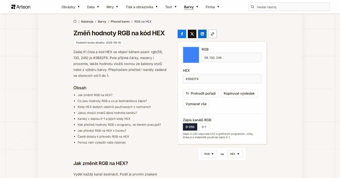This screenshot has height=178, width=340.
Task: Click the home icon in the breadcrumb
Action: 75,21
